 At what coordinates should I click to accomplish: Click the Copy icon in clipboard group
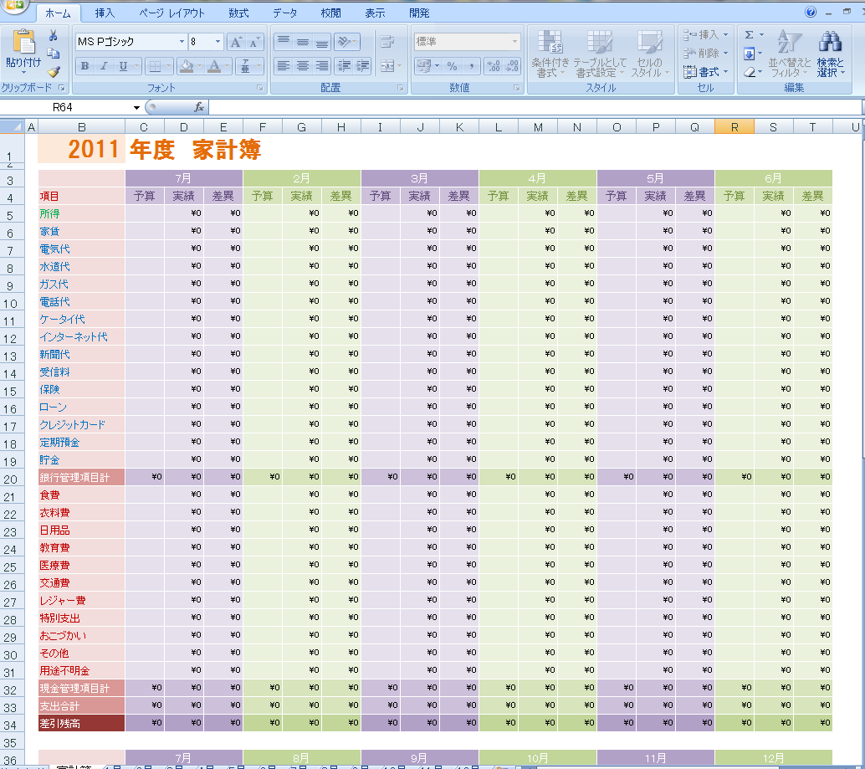(54, 54)
